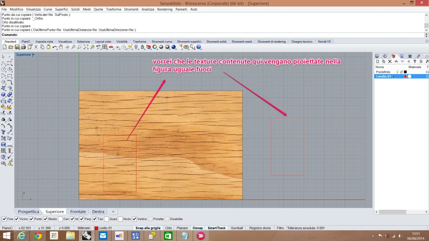Toggle the Predefinito layer lock icon
This screenshot has height=241, width=429.
click(x=401, y=72)
